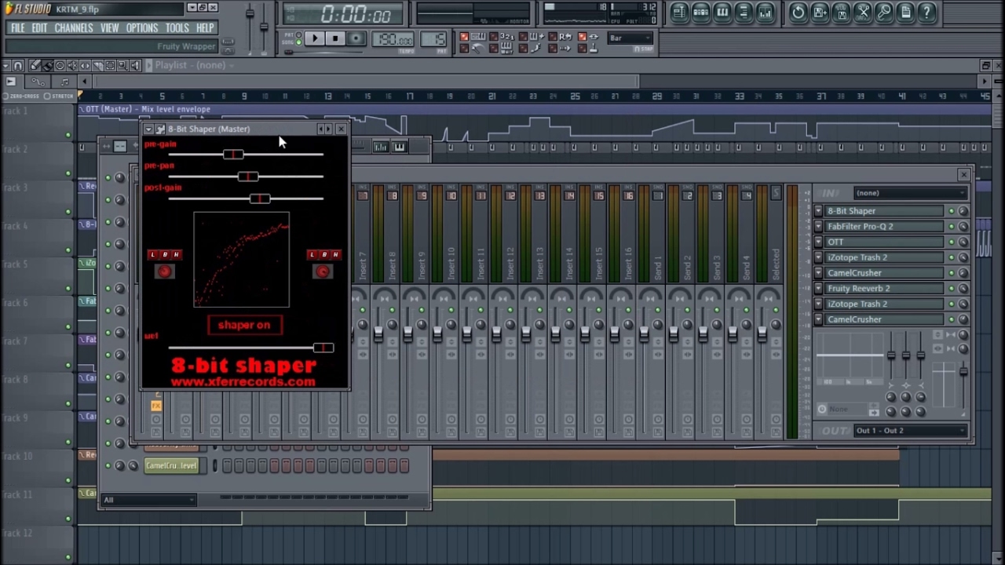Open the playlist view button

(679, 12)
